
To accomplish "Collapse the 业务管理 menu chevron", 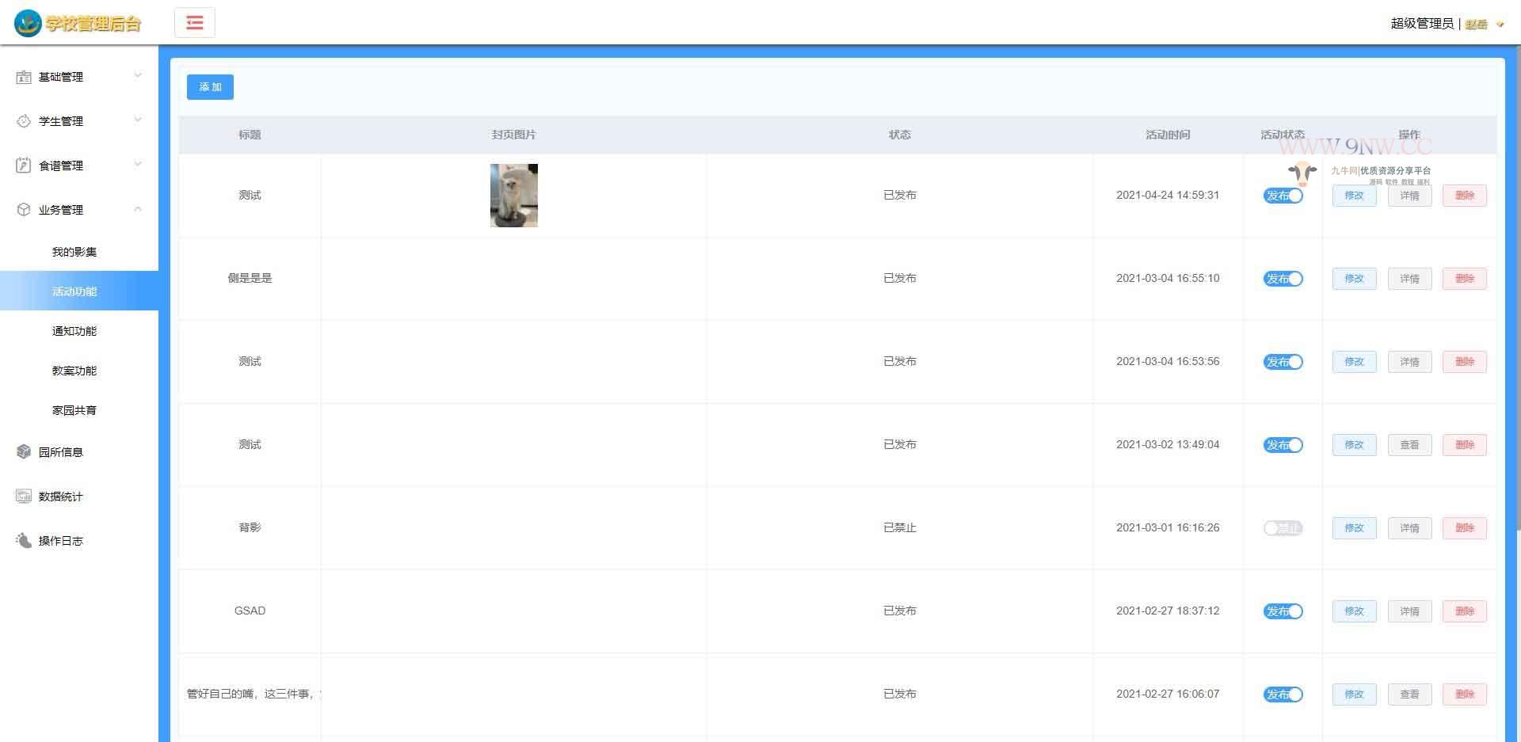I will pyautogui.click(x=138, y=209).
